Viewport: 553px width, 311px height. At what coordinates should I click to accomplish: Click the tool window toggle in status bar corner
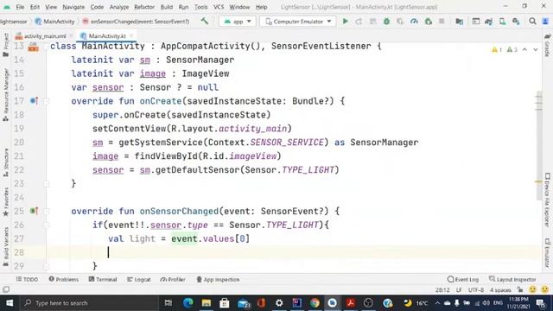click(x=6, y=289)
